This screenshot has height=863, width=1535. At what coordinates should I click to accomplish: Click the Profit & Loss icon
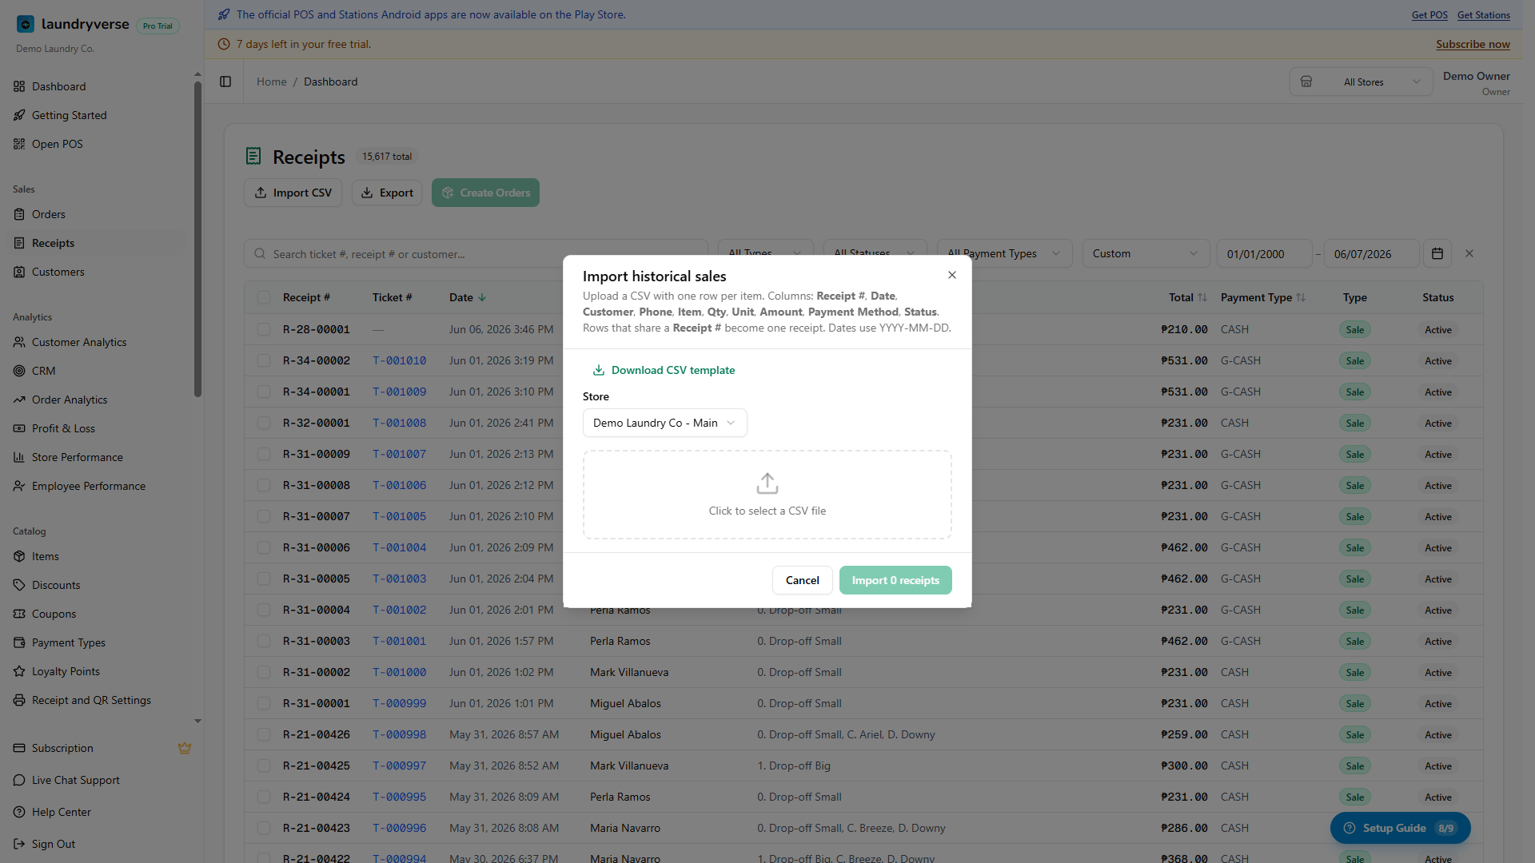click(x=19, y=428)
